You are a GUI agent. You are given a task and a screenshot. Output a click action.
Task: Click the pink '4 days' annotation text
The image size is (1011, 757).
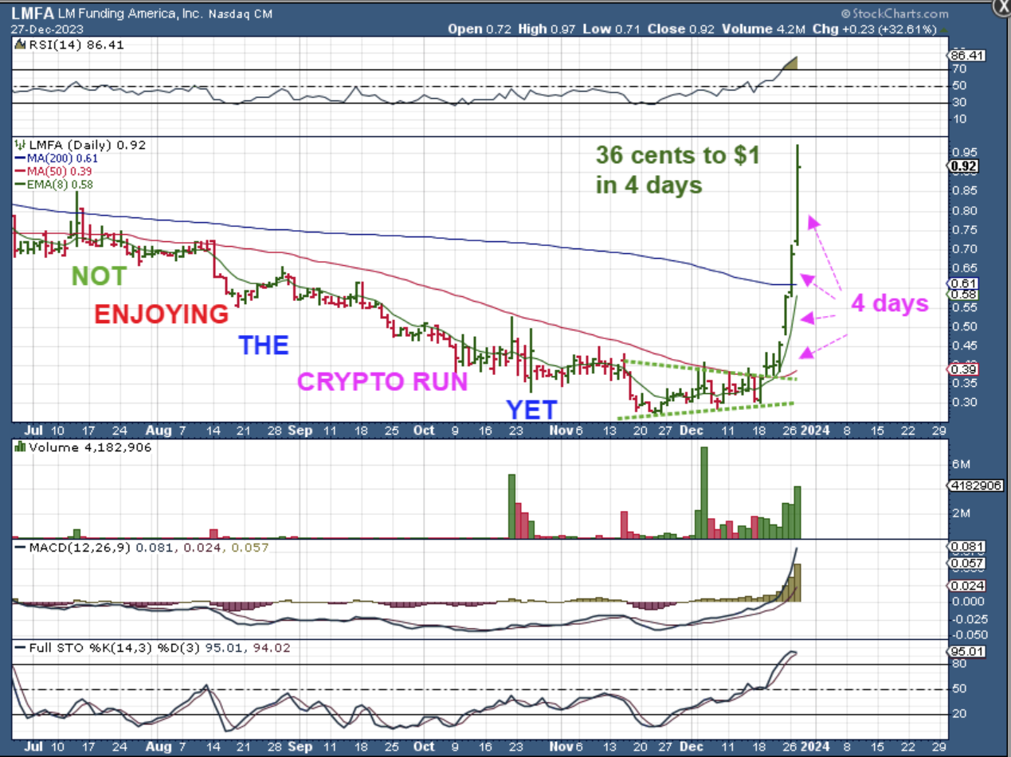point(890,303)
